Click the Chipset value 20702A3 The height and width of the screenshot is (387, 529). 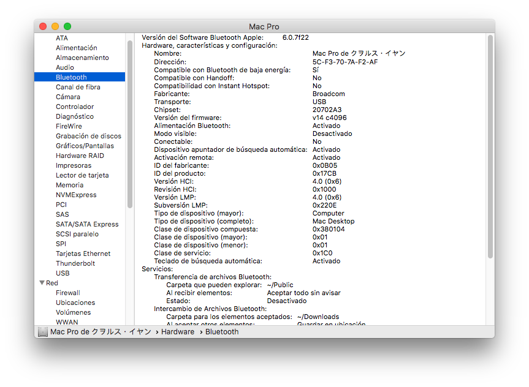click(327, 110)
